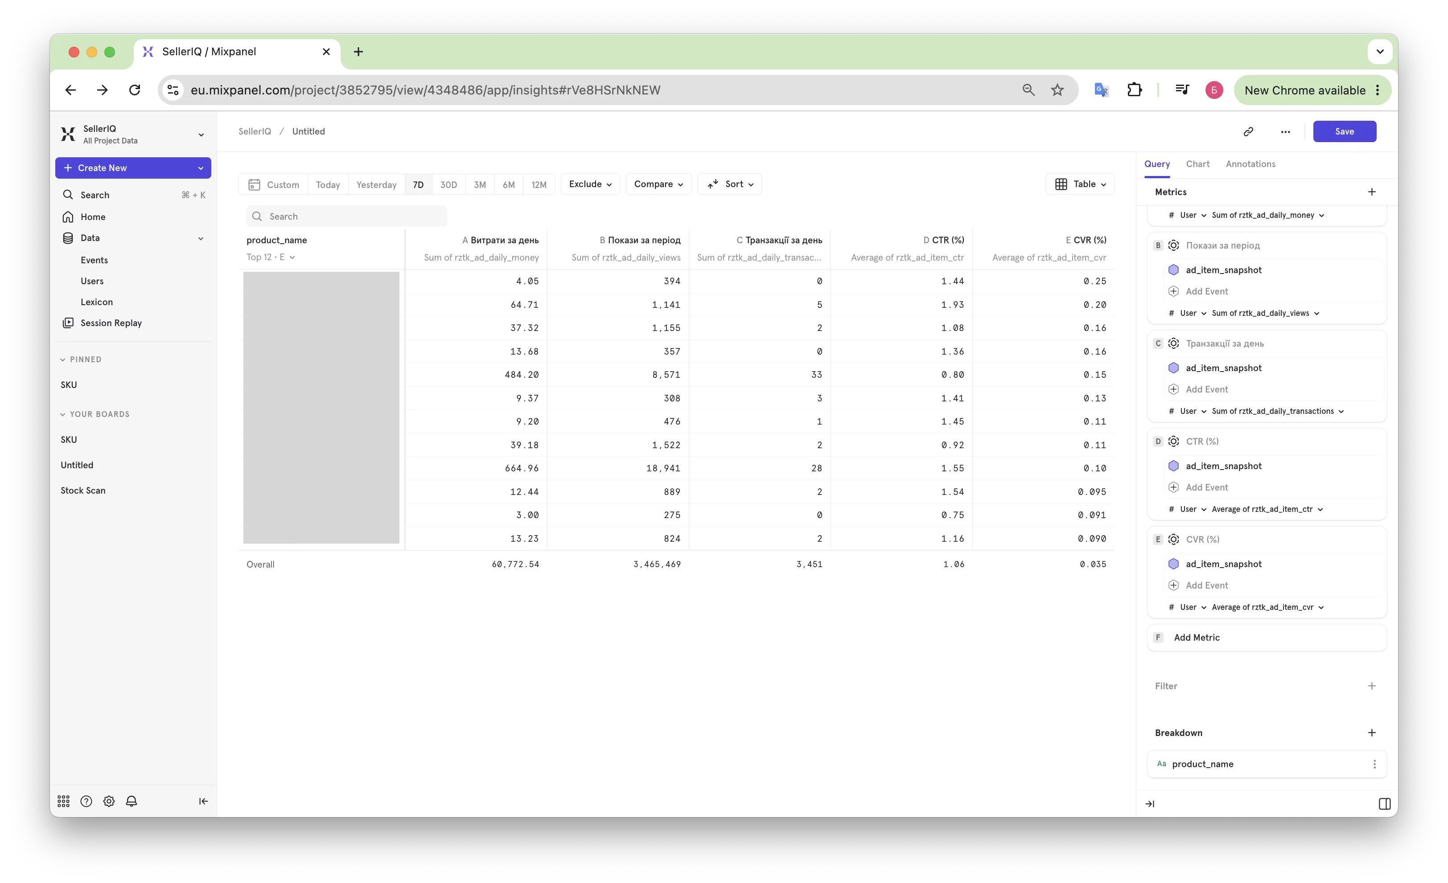Open product_name breakdown options menu
The height and width of the screenshot is (883, 1448).
coord(1374,764)
